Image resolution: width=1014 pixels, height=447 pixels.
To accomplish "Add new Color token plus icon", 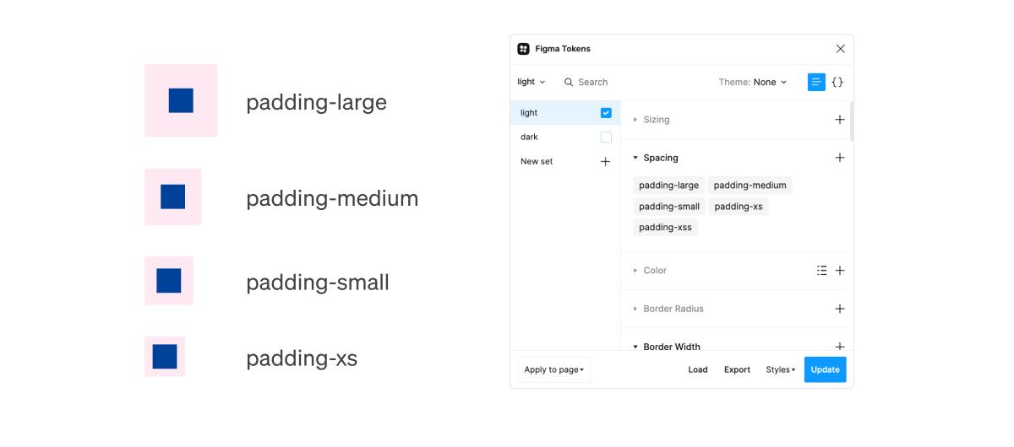I will pyautogui.click(x=840, y=271).
